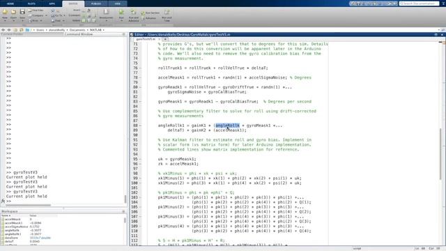Click the Find button in Navigate section
Image resolution: width=446 pixels, height=251 pixels.
pyautogui.click(x=56, y=21)
